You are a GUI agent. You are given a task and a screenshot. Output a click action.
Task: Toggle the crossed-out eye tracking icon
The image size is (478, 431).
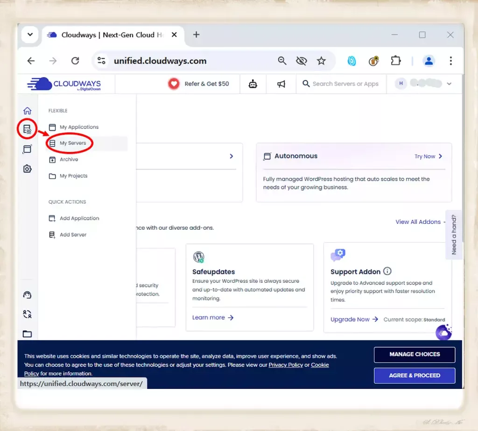point(302,61)
